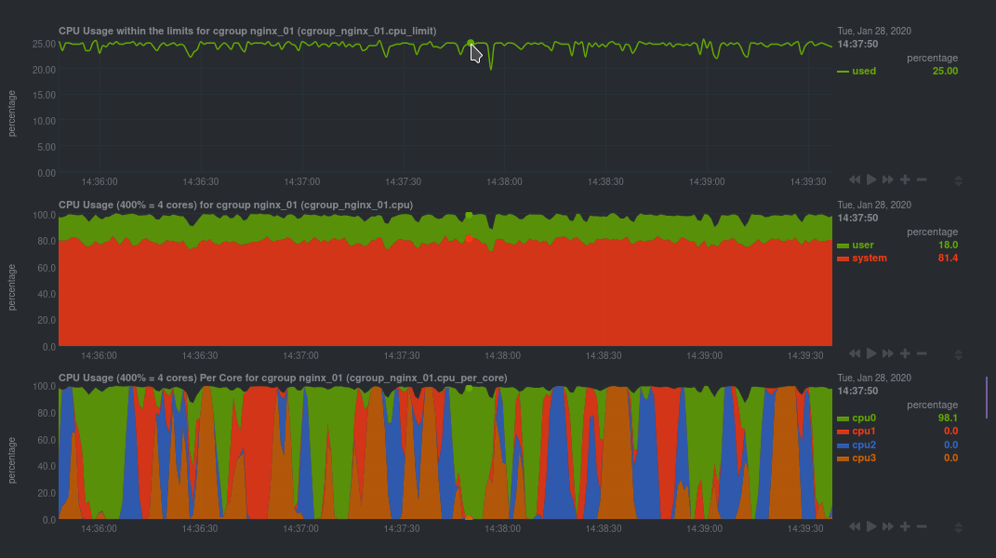Pan backwards on the cpu_per_core chart
The height and width of the screenshot is (558, 996).
click(855, 525)
